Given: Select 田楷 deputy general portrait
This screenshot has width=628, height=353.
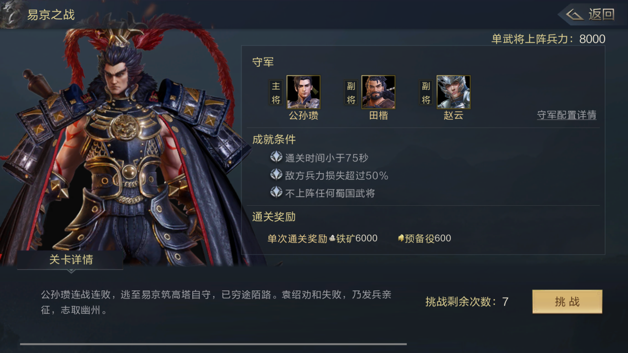Looking at the screenshot, I should [378, 92].
